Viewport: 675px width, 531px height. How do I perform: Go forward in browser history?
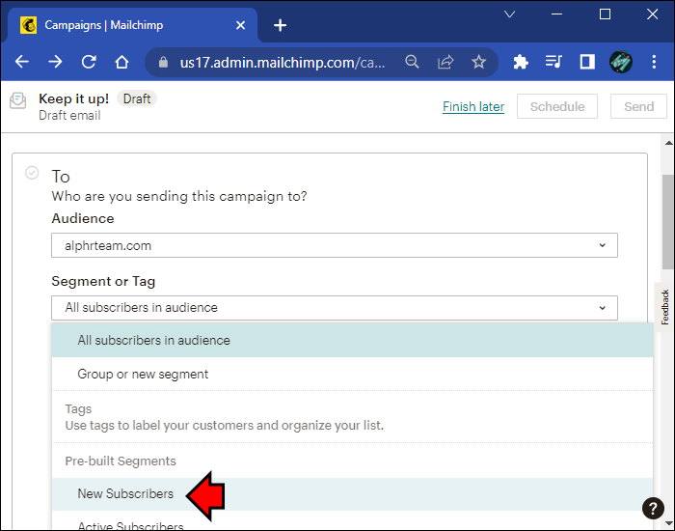click(55, 62)
